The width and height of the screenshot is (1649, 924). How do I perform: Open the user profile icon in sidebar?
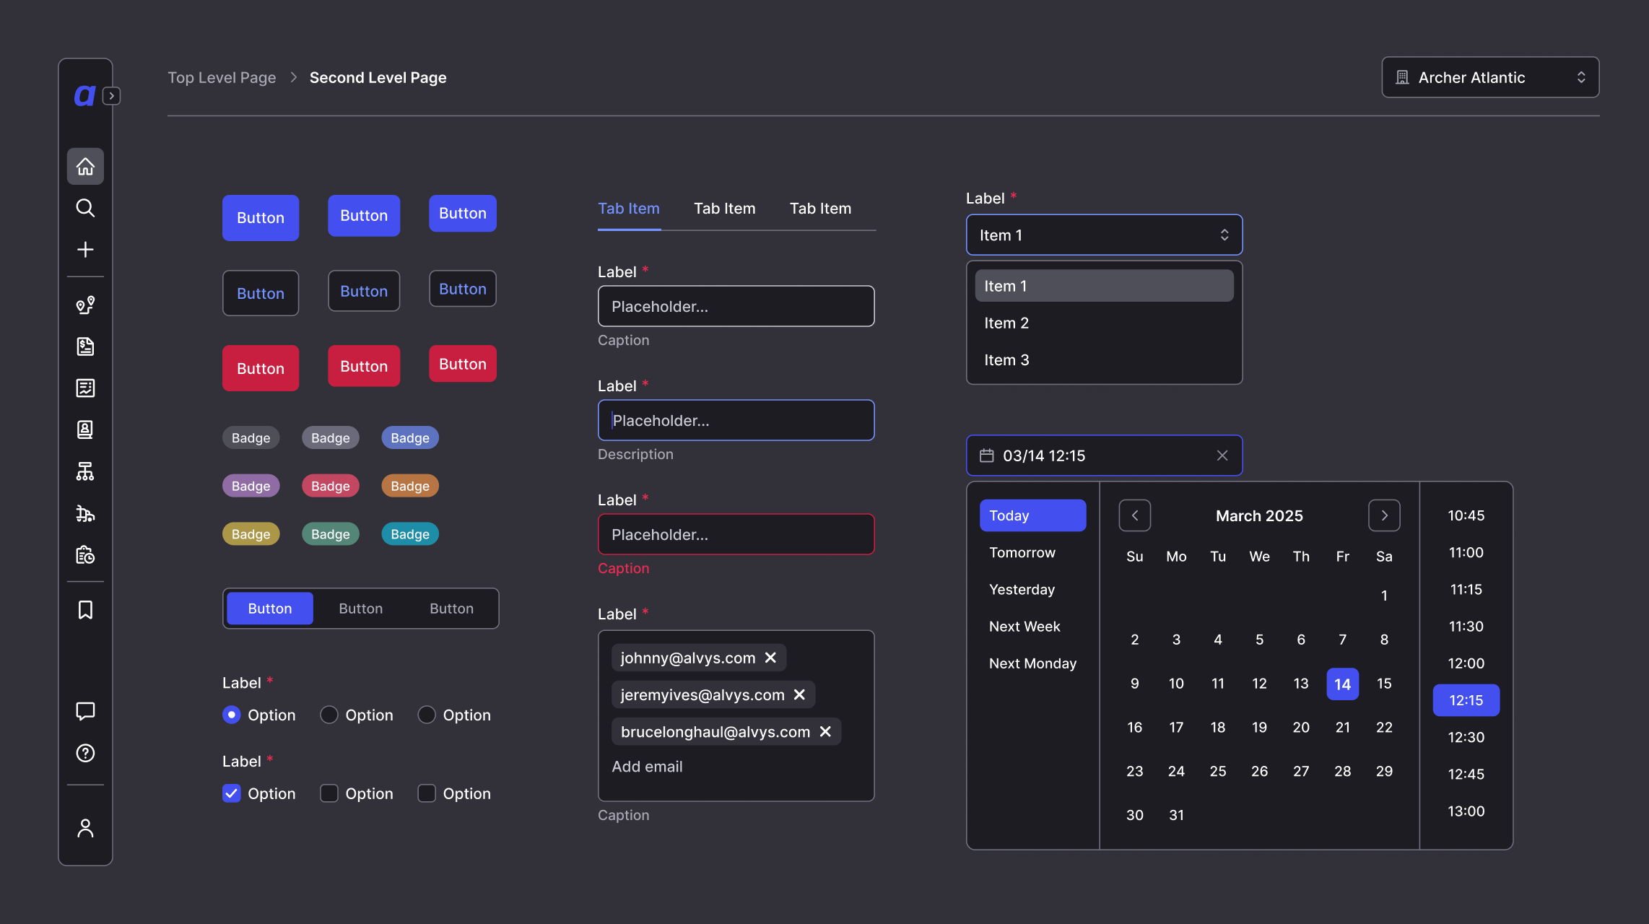[x=85, y=828]
